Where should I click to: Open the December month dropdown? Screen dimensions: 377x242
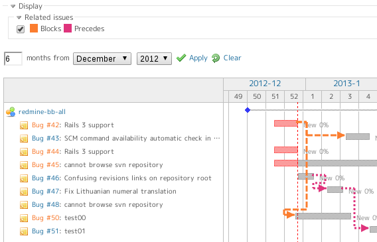coord(102,58)
